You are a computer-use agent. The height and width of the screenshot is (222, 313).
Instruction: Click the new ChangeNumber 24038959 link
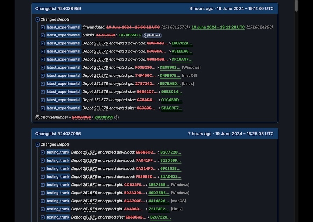pyautogui.click(x=104, y=117)
